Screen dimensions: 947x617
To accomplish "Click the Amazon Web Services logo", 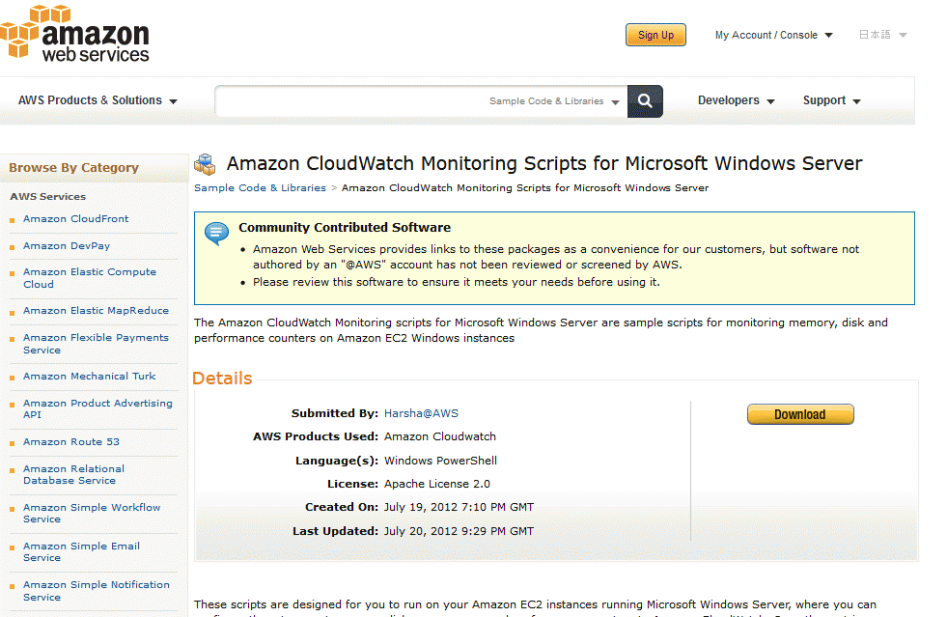I will pos(75,33).
